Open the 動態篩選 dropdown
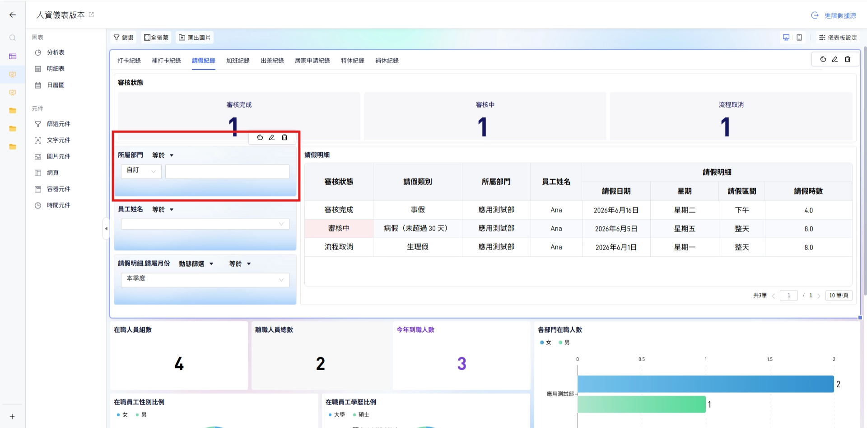The width and height of the screenshot is (867, 428). point(196,264)
